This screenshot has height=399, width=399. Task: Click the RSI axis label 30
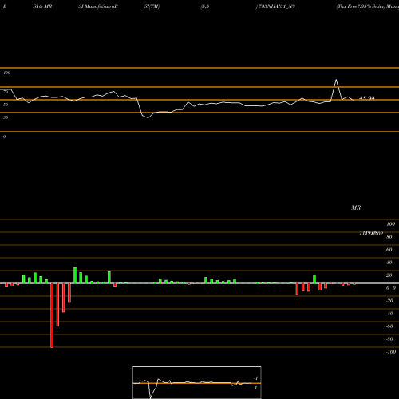tap(6, 117)
